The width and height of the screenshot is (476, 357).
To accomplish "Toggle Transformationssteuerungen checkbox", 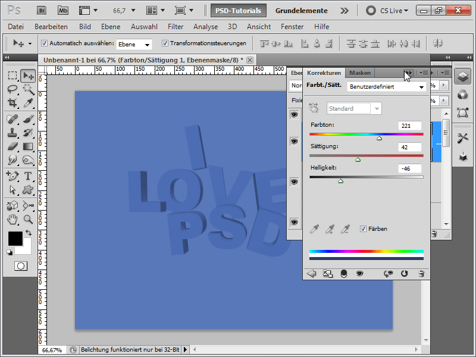I will 165,43.
